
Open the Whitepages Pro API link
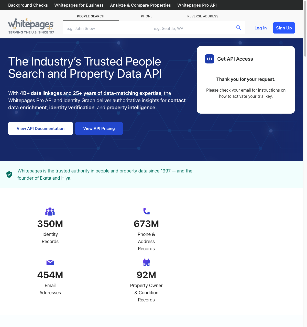(197, 5)
